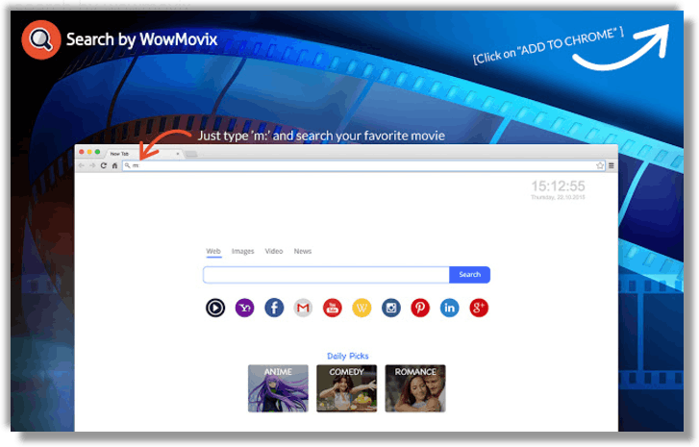Click the browser forward arrow
The width and height of the screenshot is (699, 447).
tap(92, 165)
